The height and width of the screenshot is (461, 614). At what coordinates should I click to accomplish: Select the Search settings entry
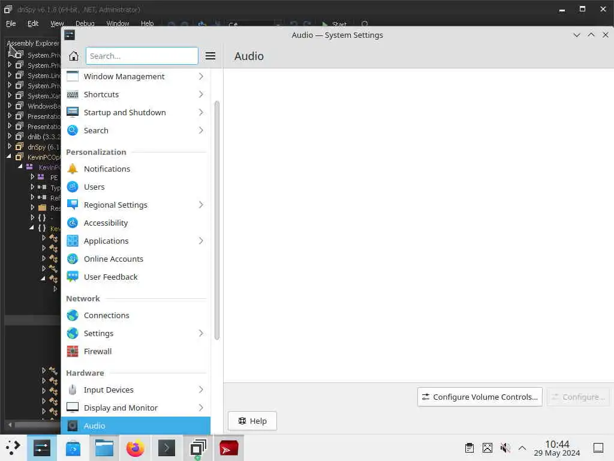click(136, 130)
